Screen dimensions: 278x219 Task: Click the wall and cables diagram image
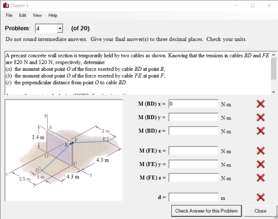[x=64, y=150]
